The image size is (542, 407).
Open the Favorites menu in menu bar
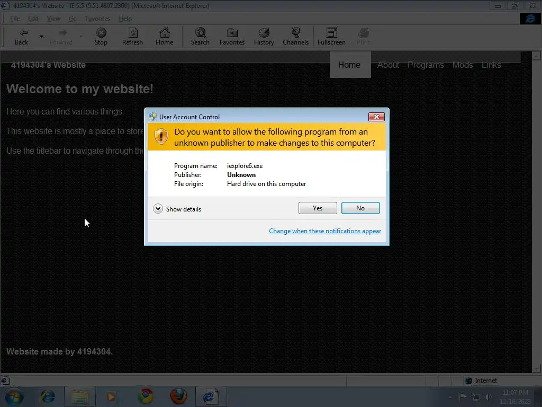97,19
